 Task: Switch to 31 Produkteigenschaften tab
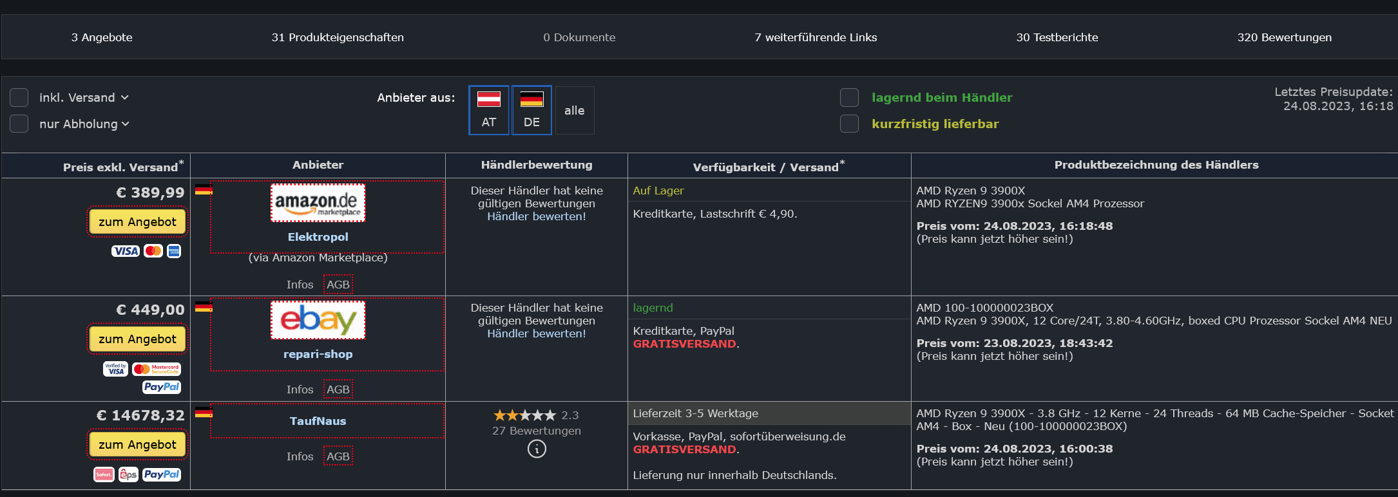click(338, 37)
